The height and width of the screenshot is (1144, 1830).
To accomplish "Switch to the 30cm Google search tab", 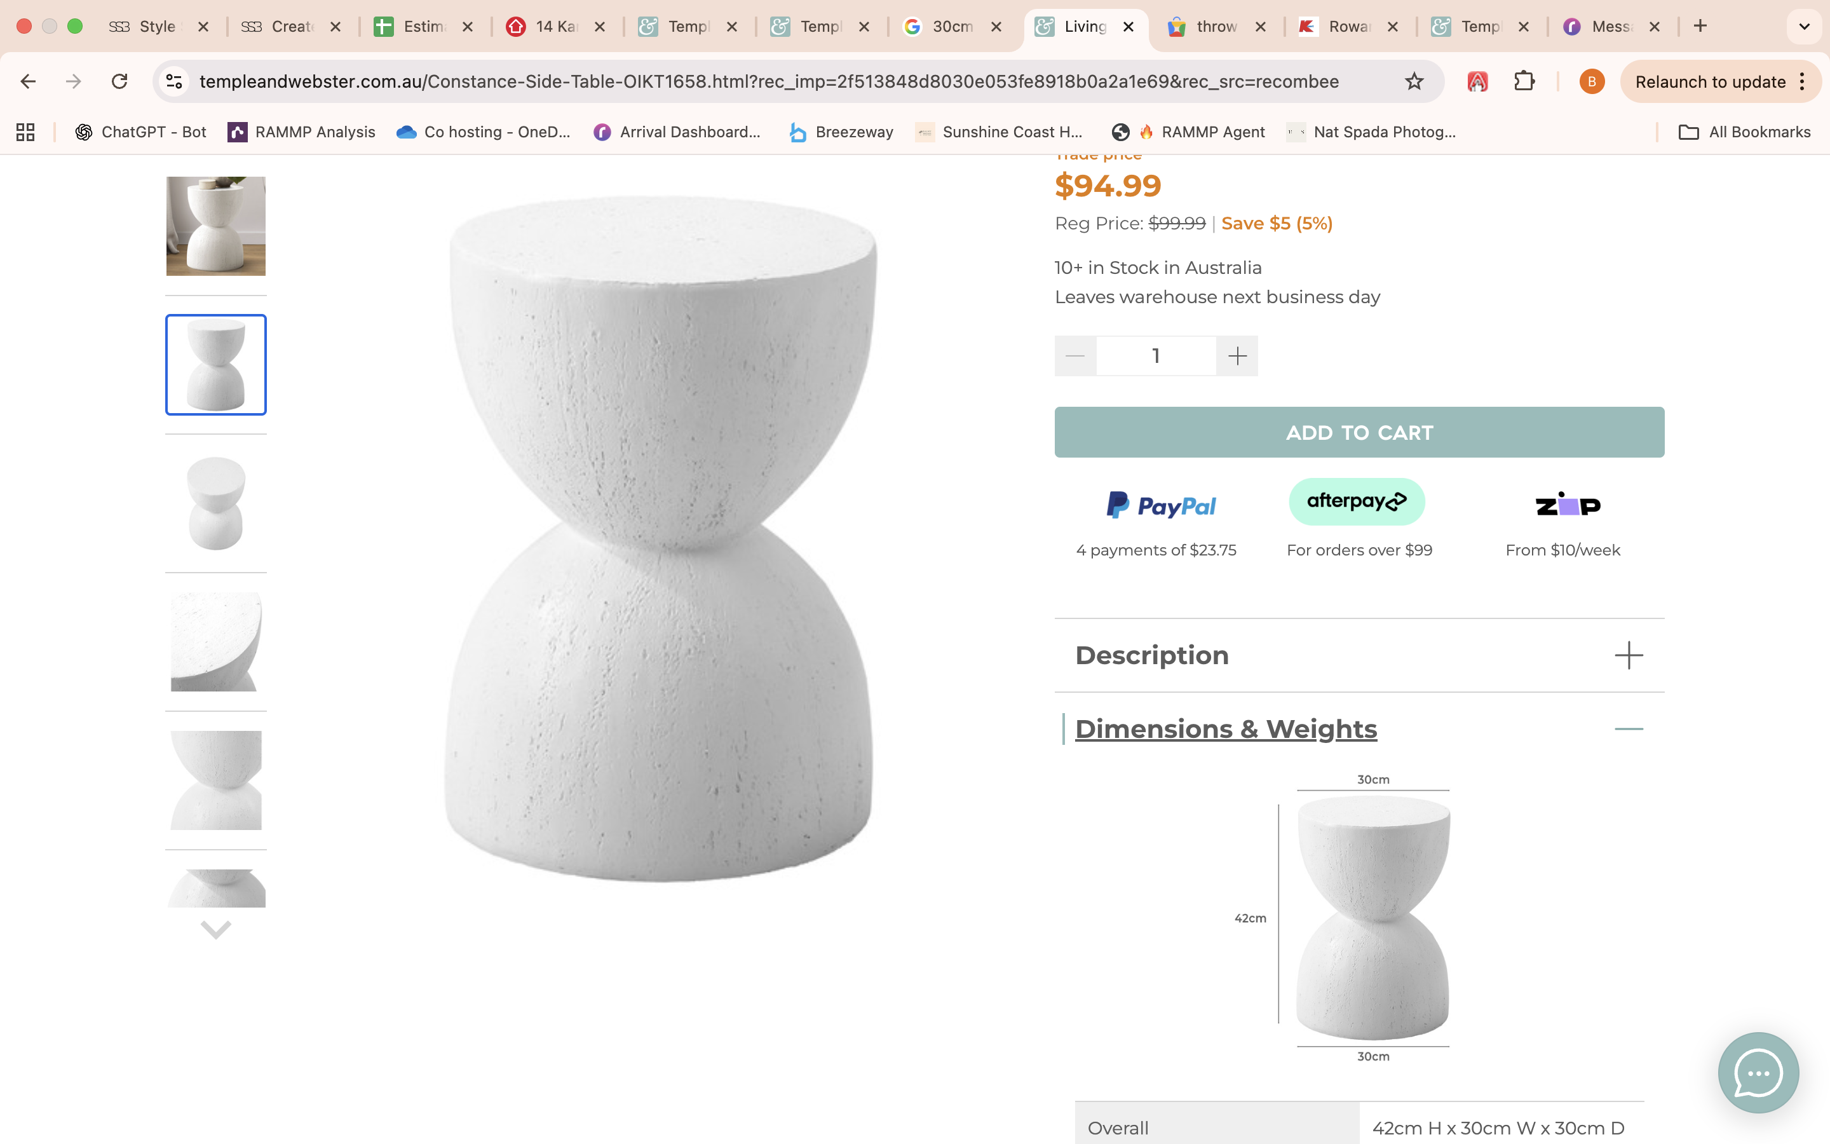I will tap(952, 27).
